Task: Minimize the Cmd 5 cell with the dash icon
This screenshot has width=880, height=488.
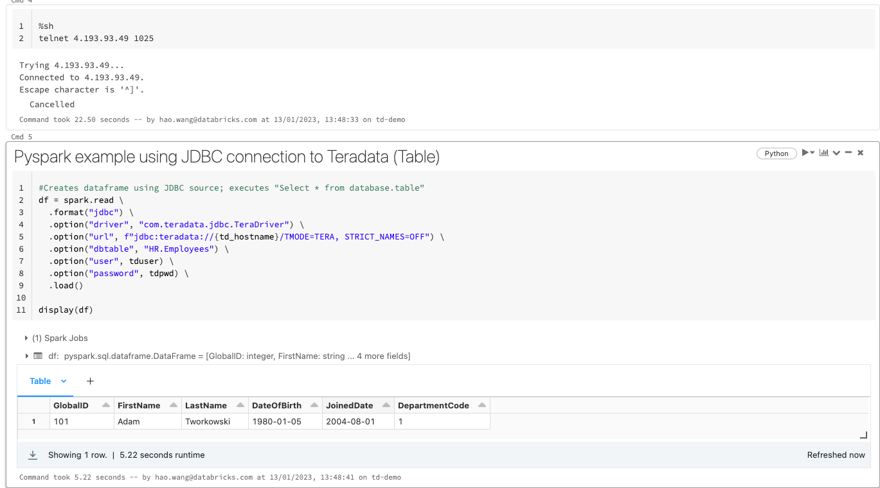Action: pos(849,153)
